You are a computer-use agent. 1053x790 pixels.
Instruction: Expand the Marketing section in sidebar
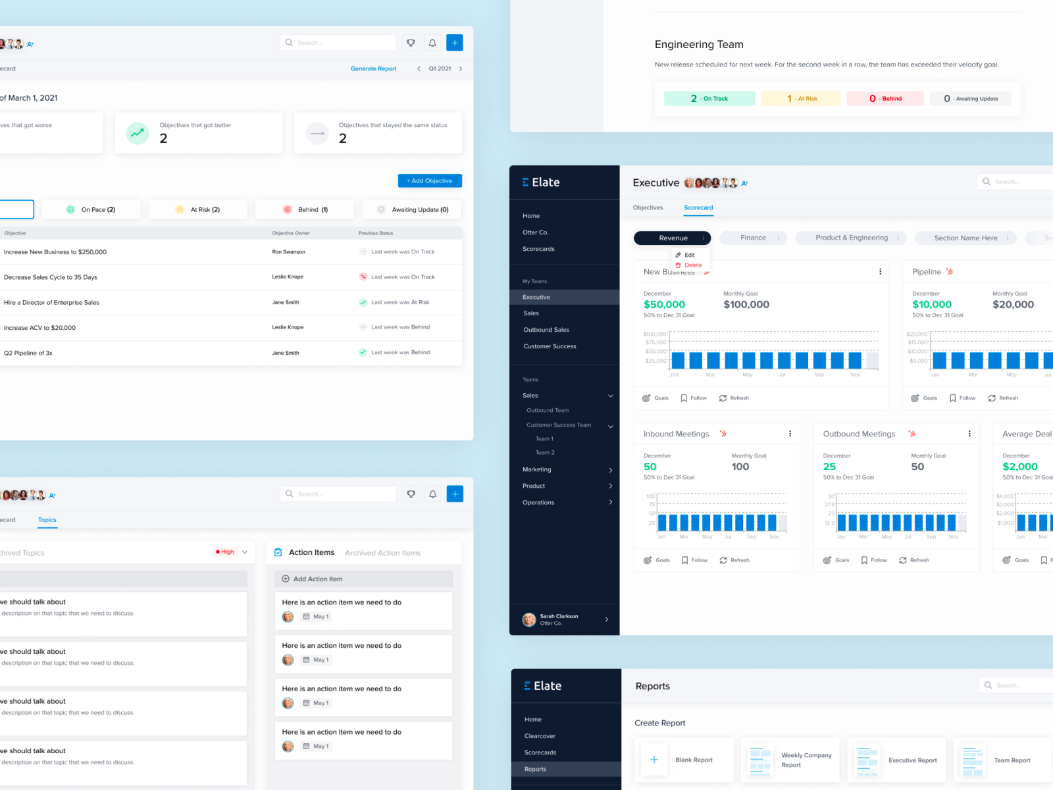[x=611, y=469]
